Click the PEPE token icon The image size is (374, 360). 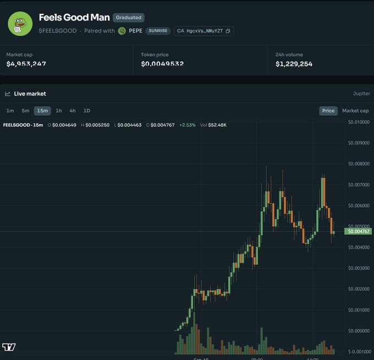122,31
